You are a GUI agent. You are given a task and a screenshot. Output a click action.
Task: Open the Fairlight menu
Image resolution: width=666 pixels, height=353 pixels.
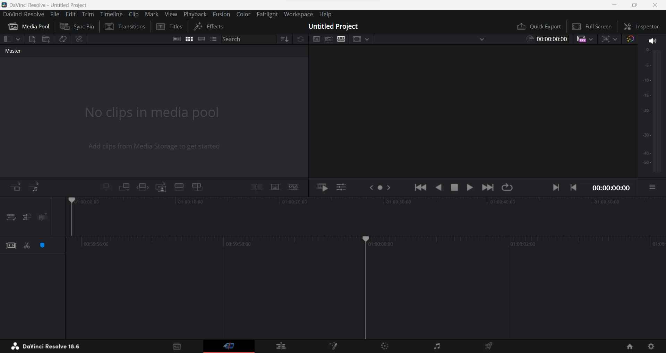(267, 14)
